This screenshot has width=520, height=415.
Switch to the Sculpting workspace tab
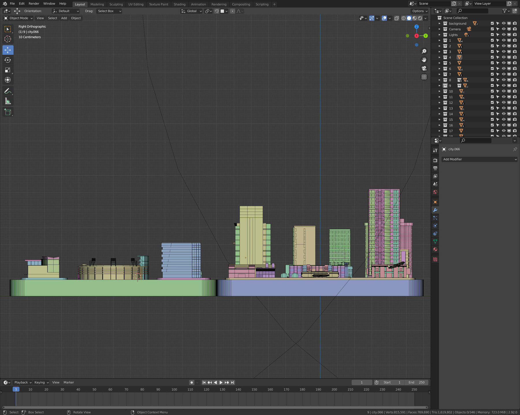pyautogui.click(x=116, y=4)
